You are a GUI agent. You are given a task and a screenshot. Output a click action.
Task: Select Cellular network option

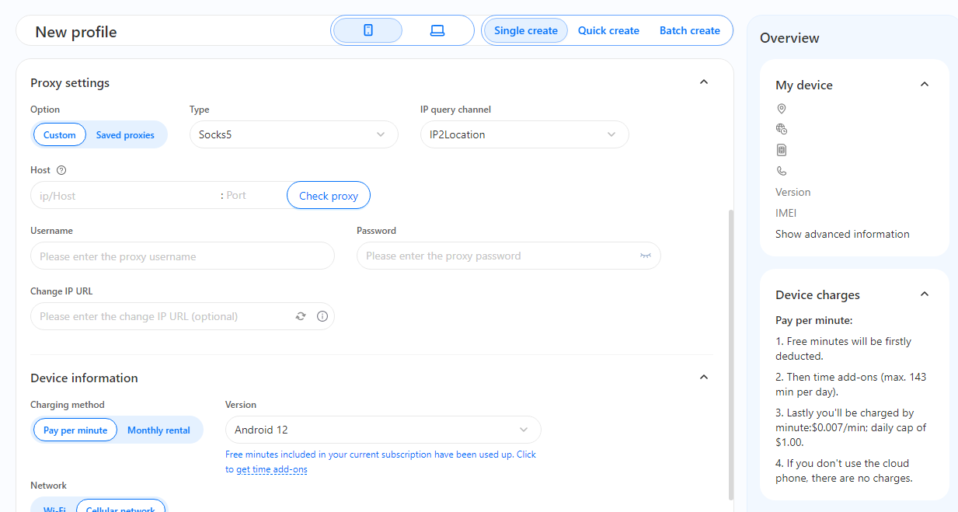[x=120, y=507]
